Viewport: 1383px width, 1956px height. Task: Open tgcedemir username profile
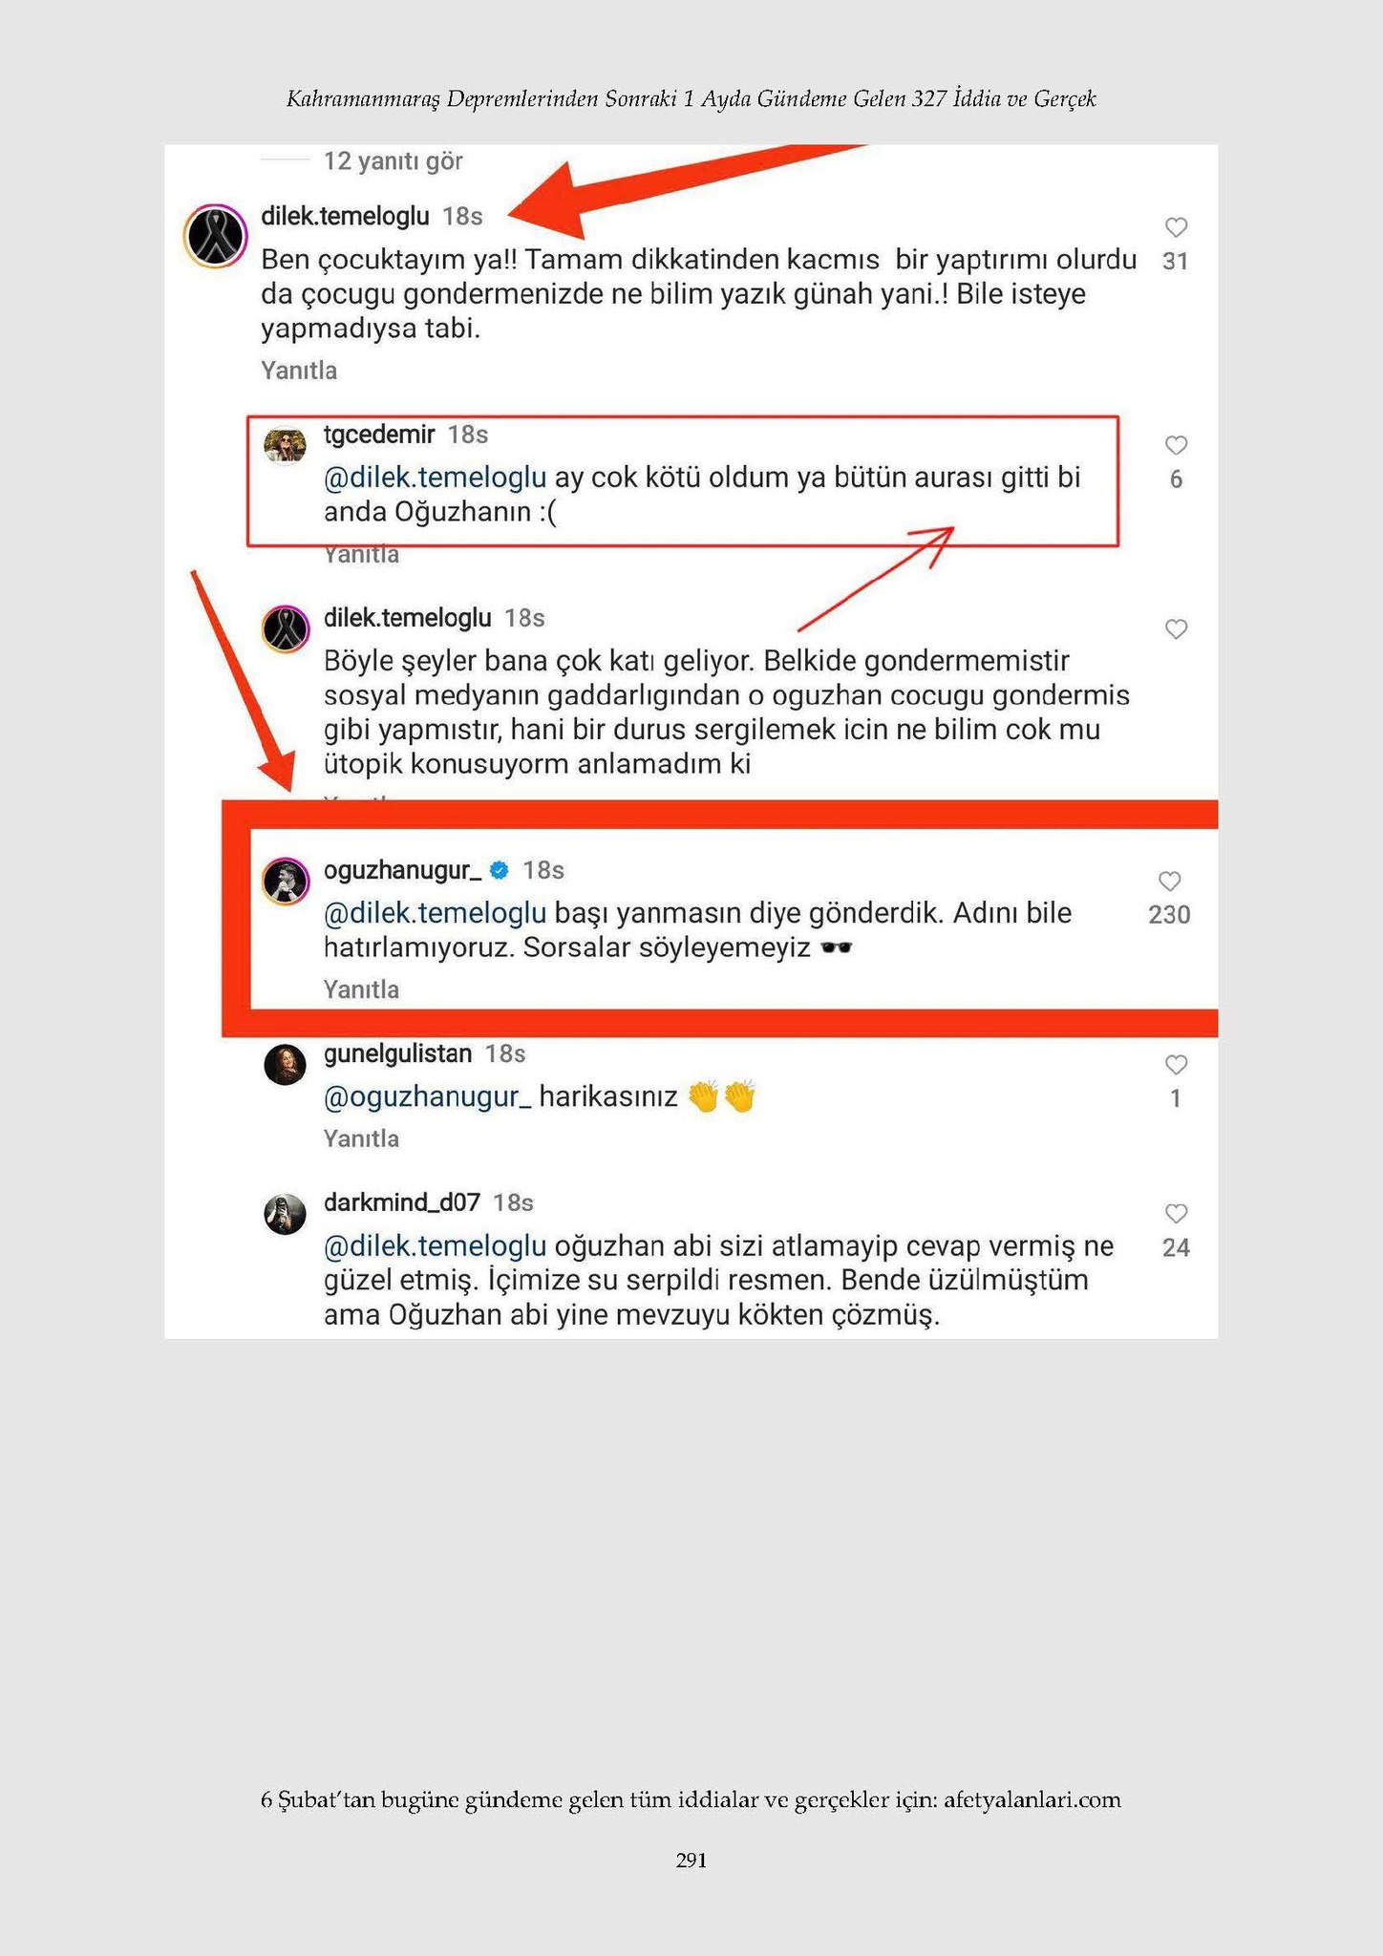coord(379,435)
